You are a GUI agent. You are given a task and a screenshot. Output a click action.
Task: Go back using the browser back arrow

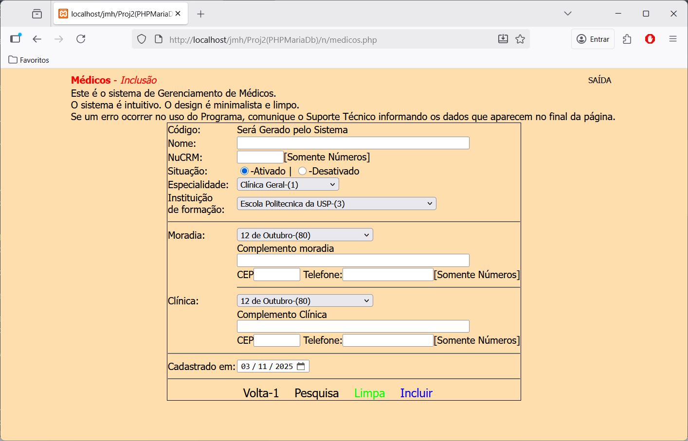click(x=37, y=39)
